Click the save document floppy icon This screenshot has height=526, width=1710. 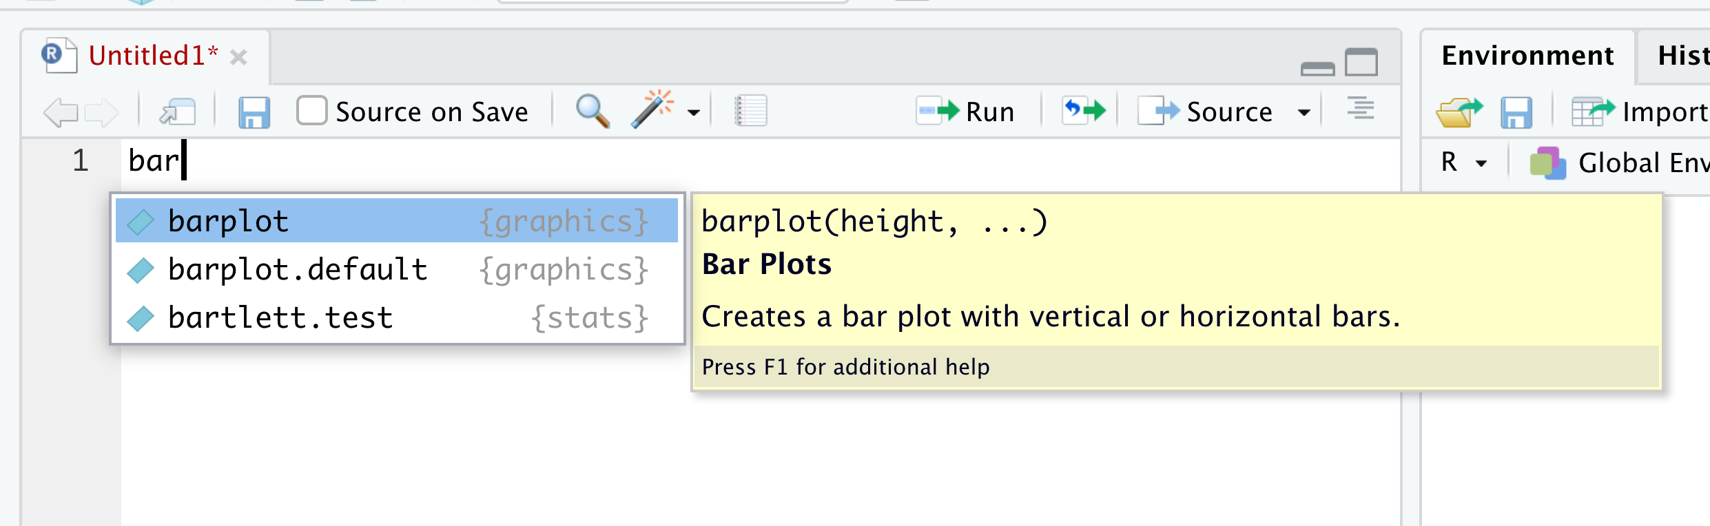pos(254,112)
